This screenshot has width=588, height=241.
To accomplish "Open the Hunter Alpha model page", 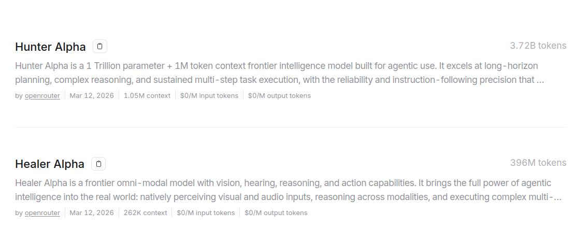I will click(x=50, y=47).
